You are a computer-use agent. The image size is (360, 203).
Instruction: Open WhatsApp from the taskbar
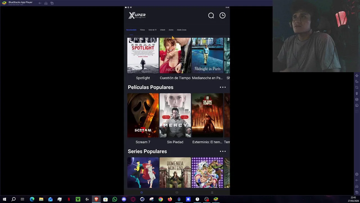(x=115, y=199)
